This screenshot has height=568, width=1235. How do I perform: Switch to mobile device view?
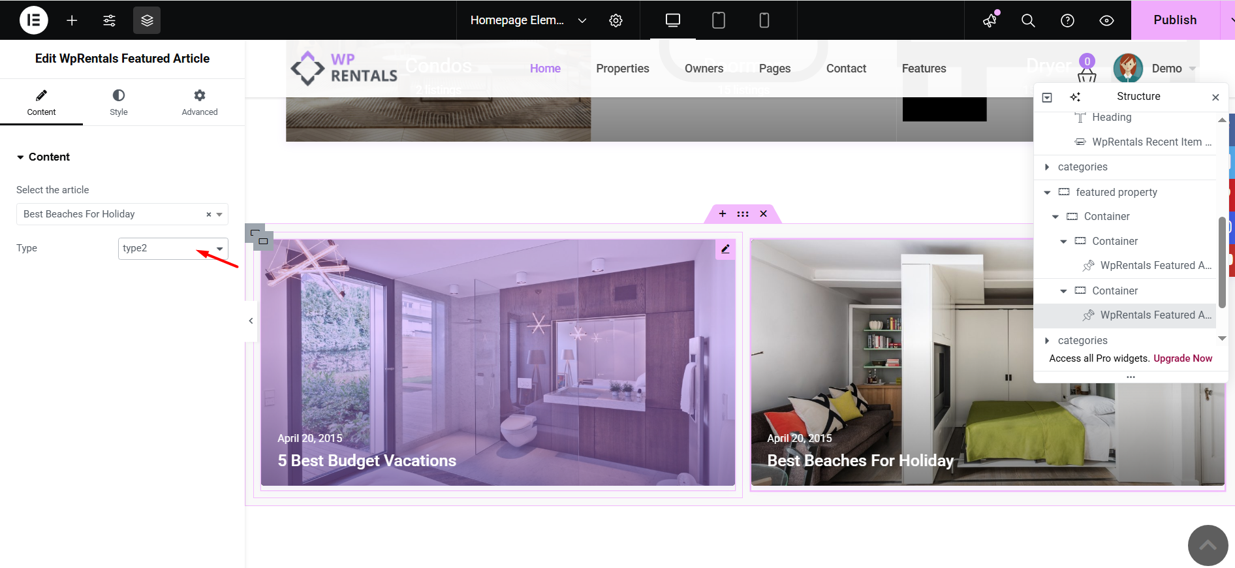[764, 20]
